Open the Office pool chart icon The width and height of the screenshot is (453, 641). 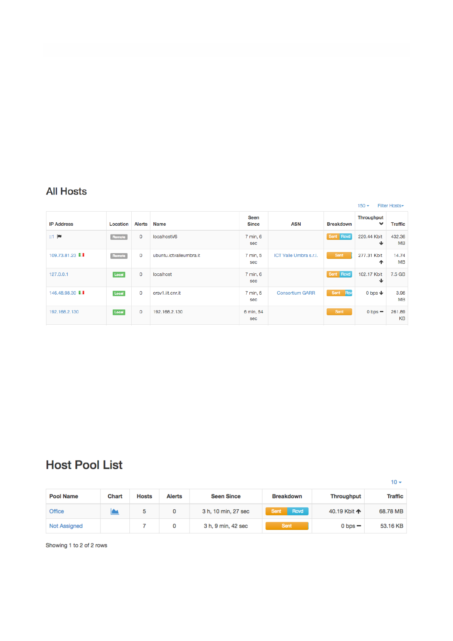click(x=115, y=511)
